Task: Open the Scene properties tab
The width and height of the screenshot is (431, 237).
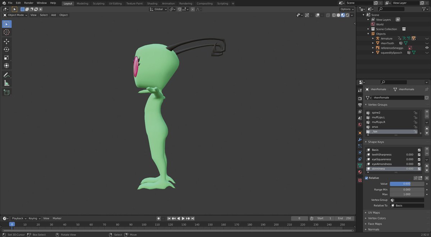Action: click(x=360, y=118)
